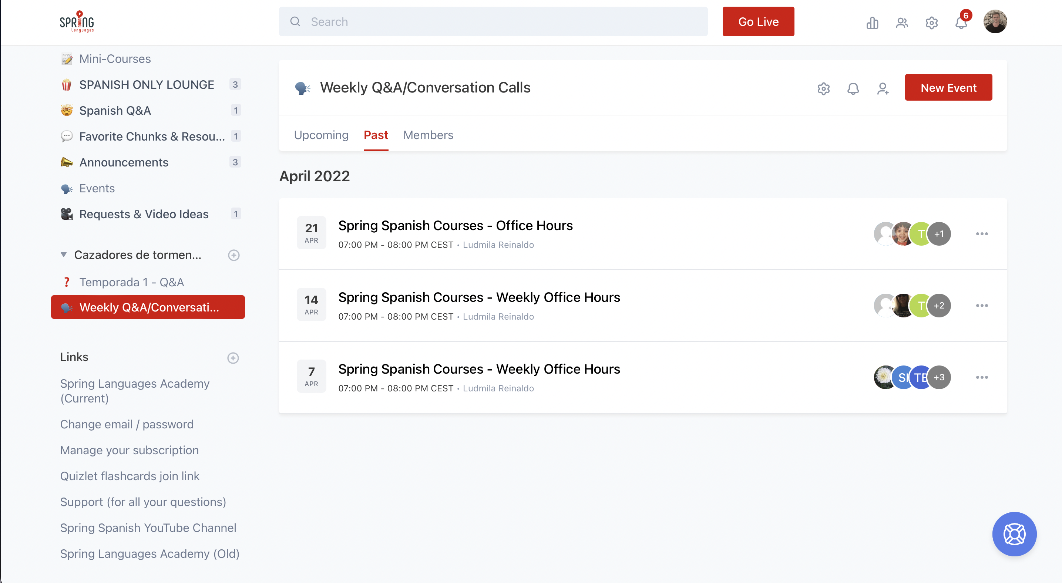Image resolution: width=1062 pixels, height=583 pixels.
Task: Open the 14 APR Weekly Office Hours event
Action: coord(479,297)
